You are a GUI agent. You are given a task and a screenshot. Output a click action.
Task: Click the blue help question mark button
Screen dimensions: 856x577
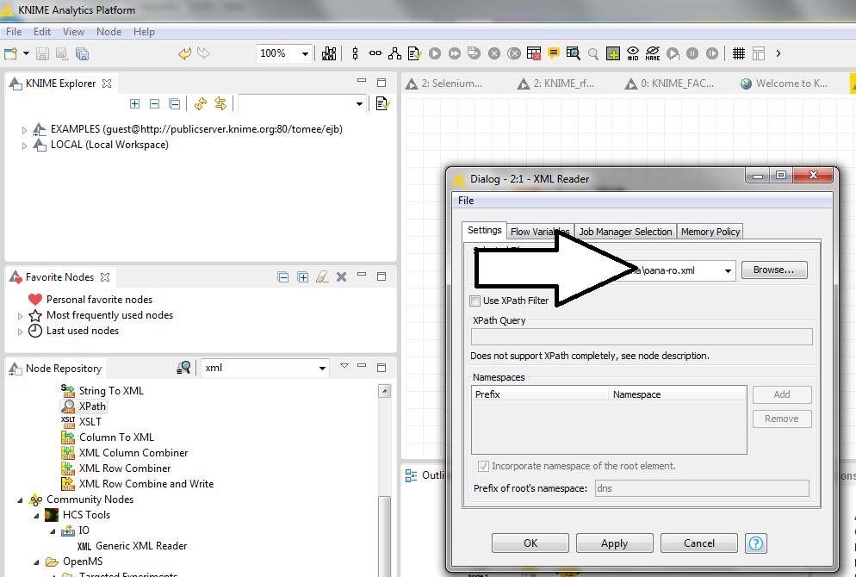click(x=755, y=543)
